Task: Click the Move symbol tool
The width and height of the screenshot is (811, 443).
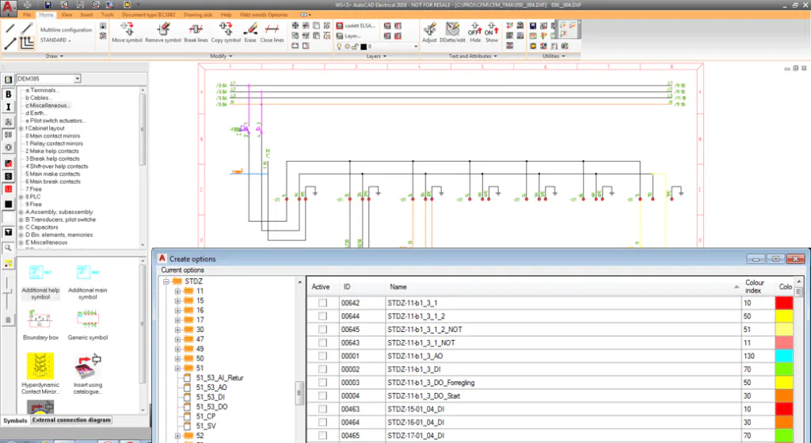Action: (x=127, y=32)
